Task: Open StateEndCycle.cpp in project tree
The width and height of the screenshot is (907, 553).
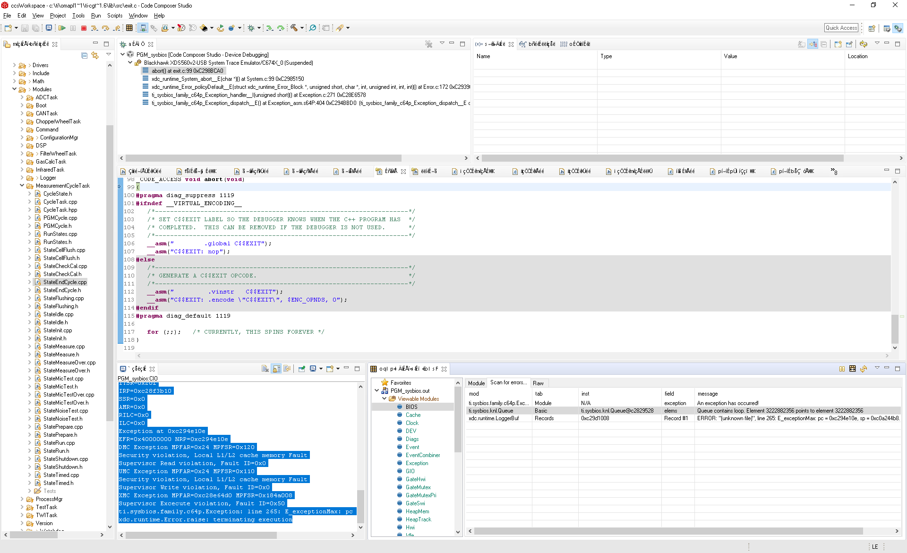Action: tap(65, 282)
